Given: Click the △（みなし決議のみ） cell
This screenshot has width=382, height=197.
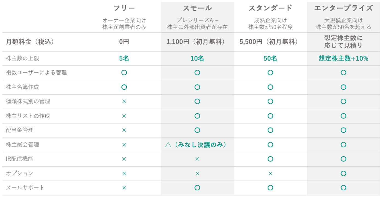Looking at the screenshot, I should coord(197,145).
